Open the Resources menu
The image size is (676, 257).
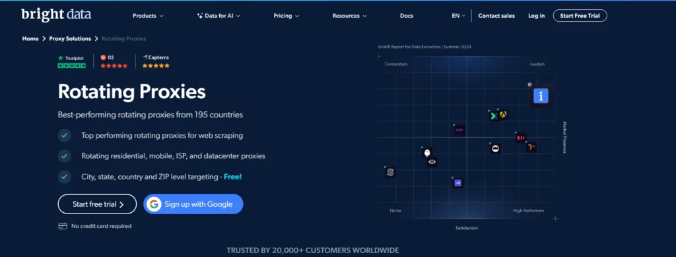click(x=350, y=16)
